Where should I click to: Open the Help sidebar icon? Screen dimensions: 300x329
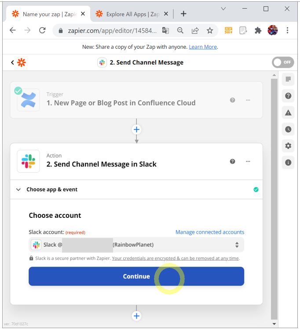[x=288, y=96]
